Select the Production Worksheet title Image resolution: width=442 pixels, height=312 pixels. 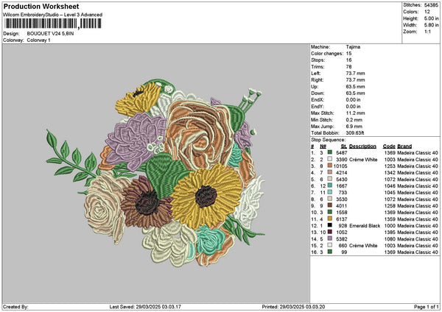tap(41, 7)
